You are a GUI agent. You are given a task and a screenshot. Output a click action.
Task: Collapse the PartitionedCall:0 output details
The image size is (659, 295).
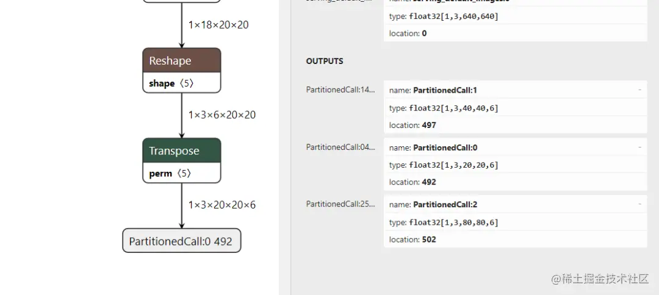coord(639,147)
